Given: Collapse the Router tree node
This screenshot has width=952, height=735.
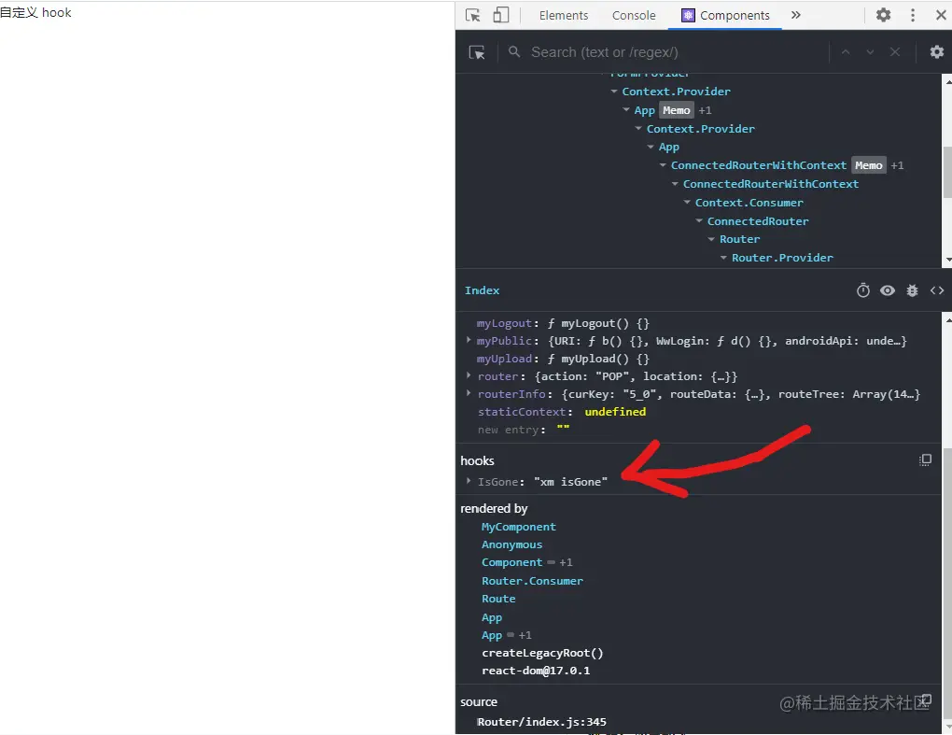Looking at the screenshot, I should (711, 239).
